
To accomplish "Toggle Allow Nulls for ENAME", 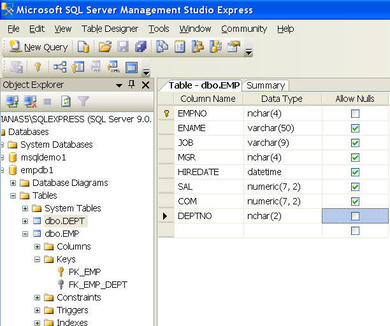I will (x=355, y=128).
